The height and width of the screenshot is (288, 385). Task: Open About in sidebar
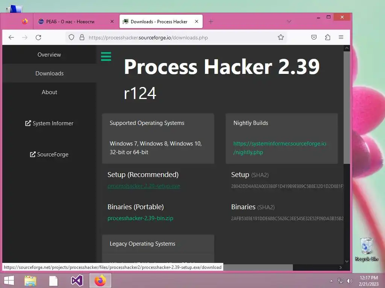[x=49, y=92]
